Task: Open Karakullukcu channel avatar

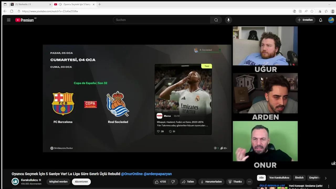Action: pyautogui.click(x=15, y=181)
